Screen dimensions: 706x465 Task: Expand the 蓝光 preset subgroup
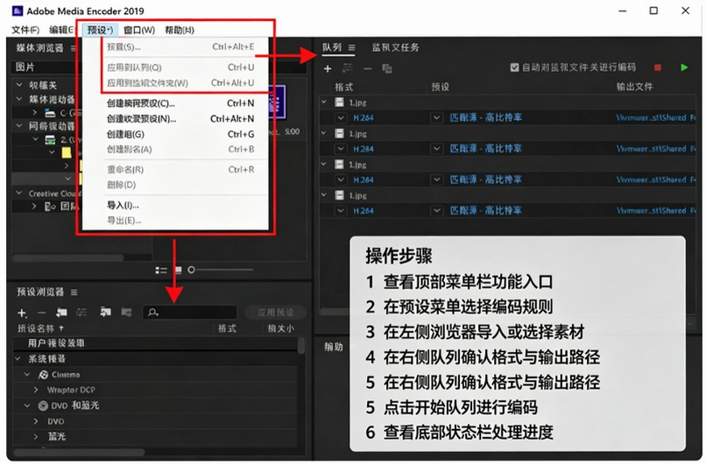(36, 437)
